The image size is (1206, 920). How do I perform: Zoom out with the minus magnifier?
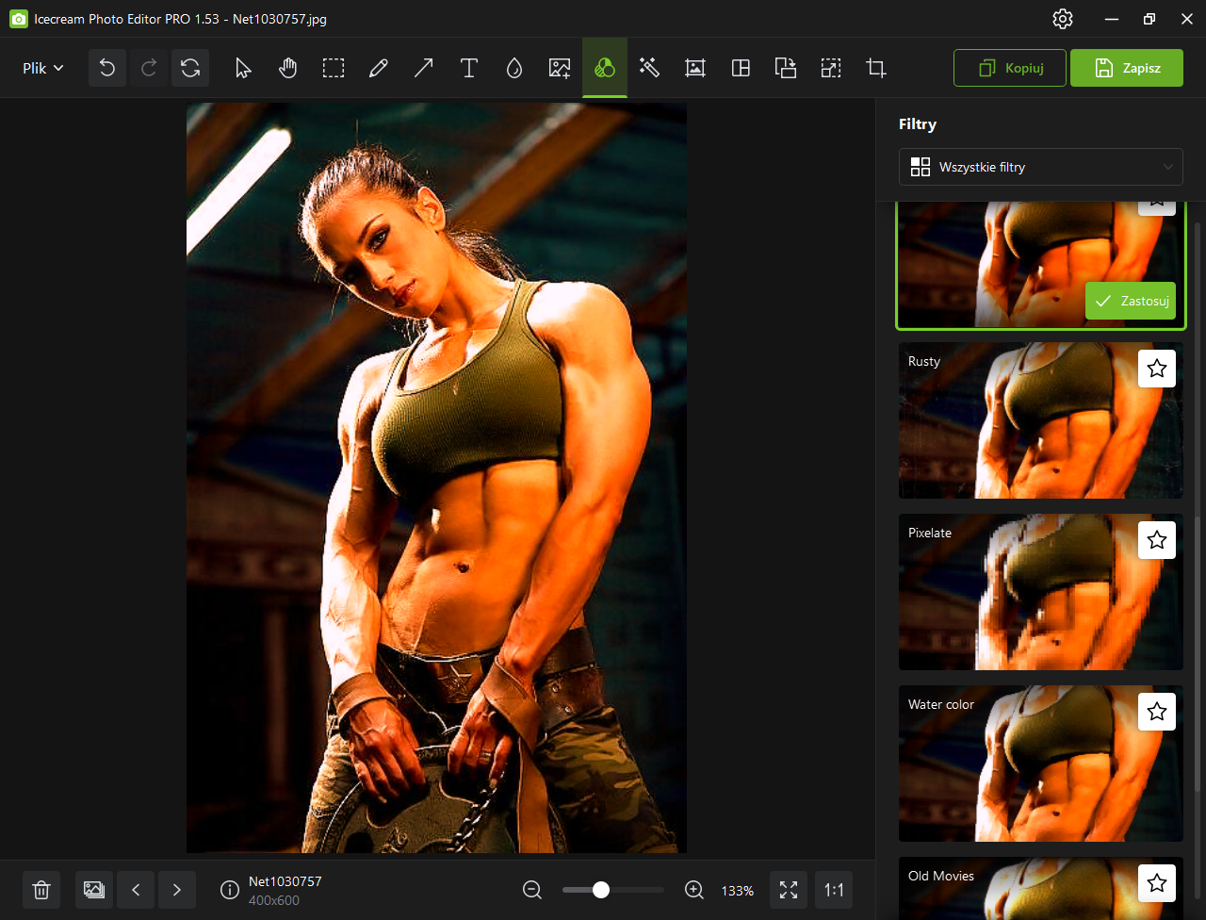(x=532, y=890)
